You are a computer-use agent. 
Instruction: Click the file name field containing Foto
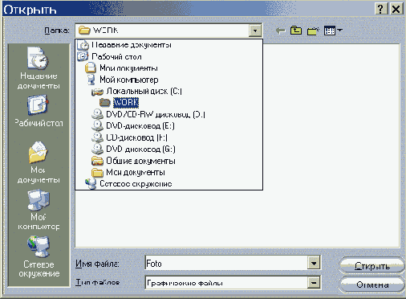(x=226, y=263)
